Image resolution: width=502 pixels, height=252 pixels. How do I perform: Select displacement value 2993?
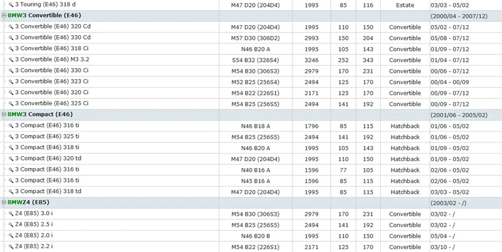point(311,38)
